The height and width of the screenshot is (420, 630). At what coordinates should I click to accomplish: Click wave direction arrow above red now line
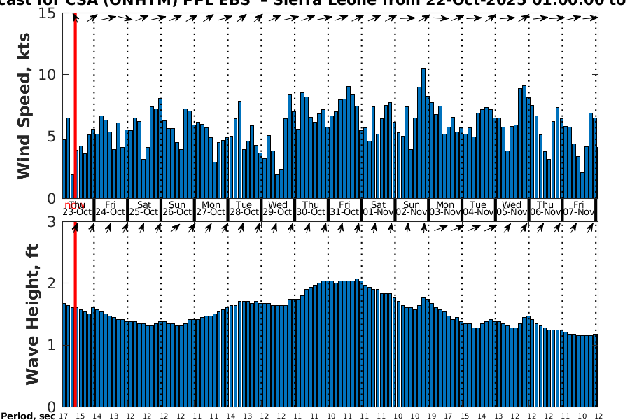point(75,227)
